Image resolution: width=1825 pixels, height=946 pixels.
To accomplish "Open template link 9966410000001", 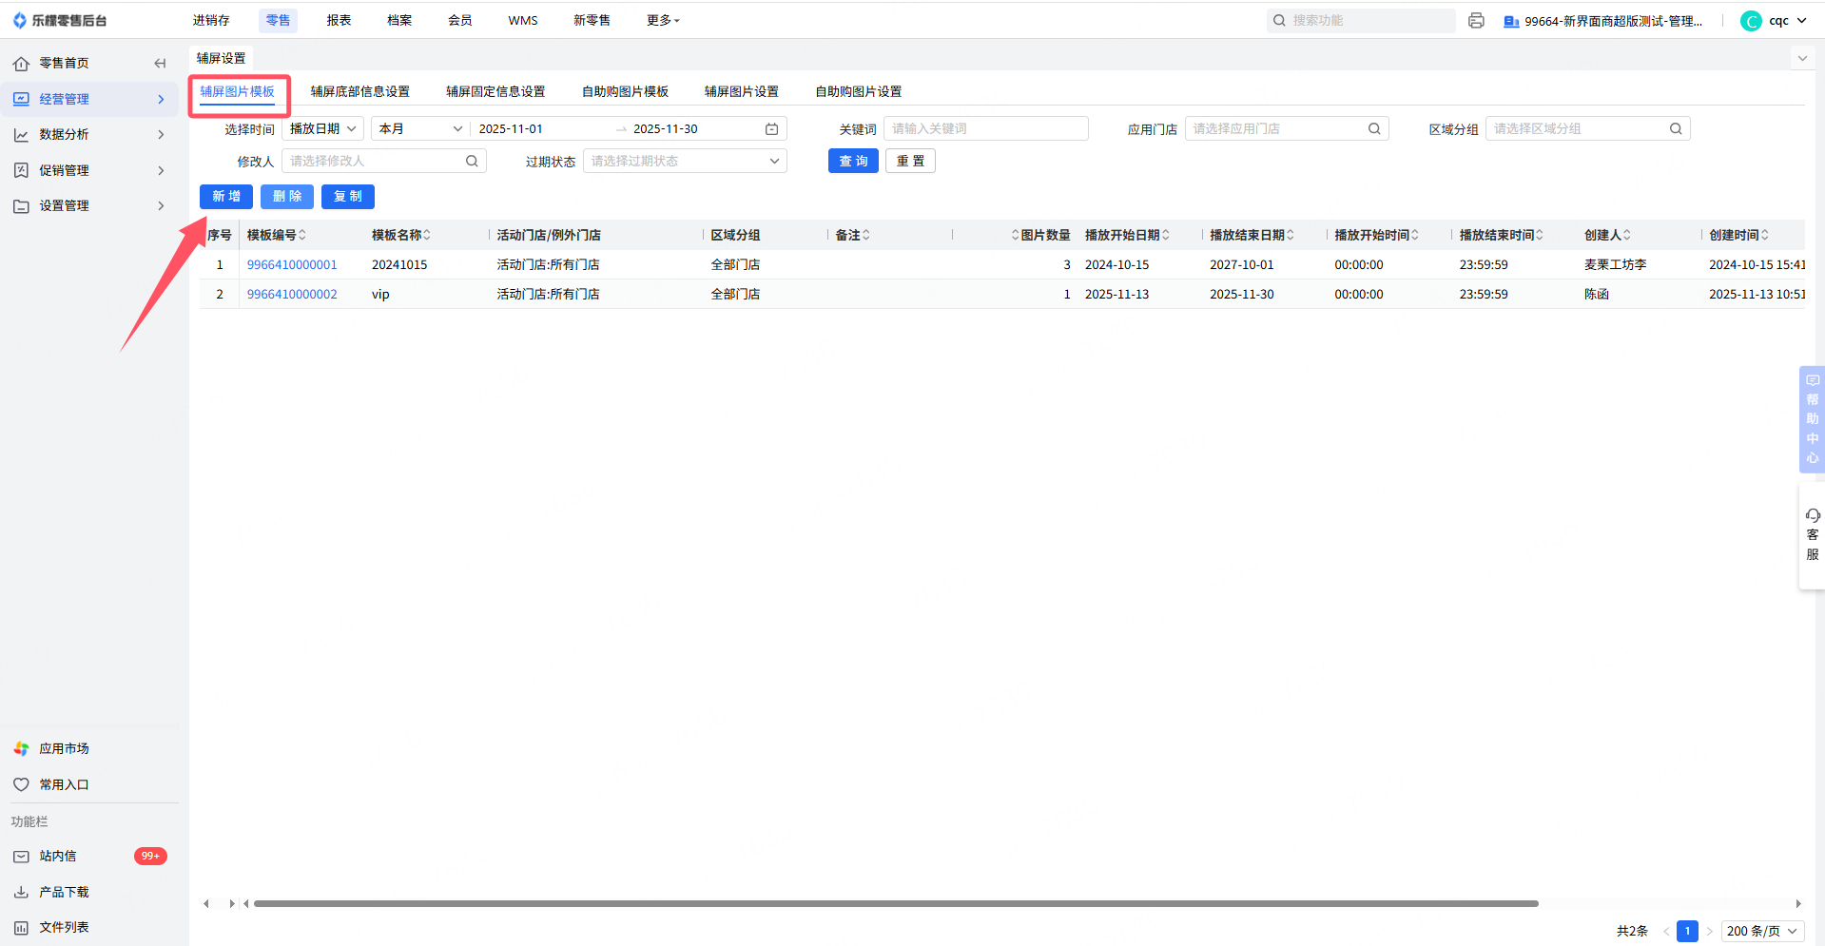I will tap(292, 264).
